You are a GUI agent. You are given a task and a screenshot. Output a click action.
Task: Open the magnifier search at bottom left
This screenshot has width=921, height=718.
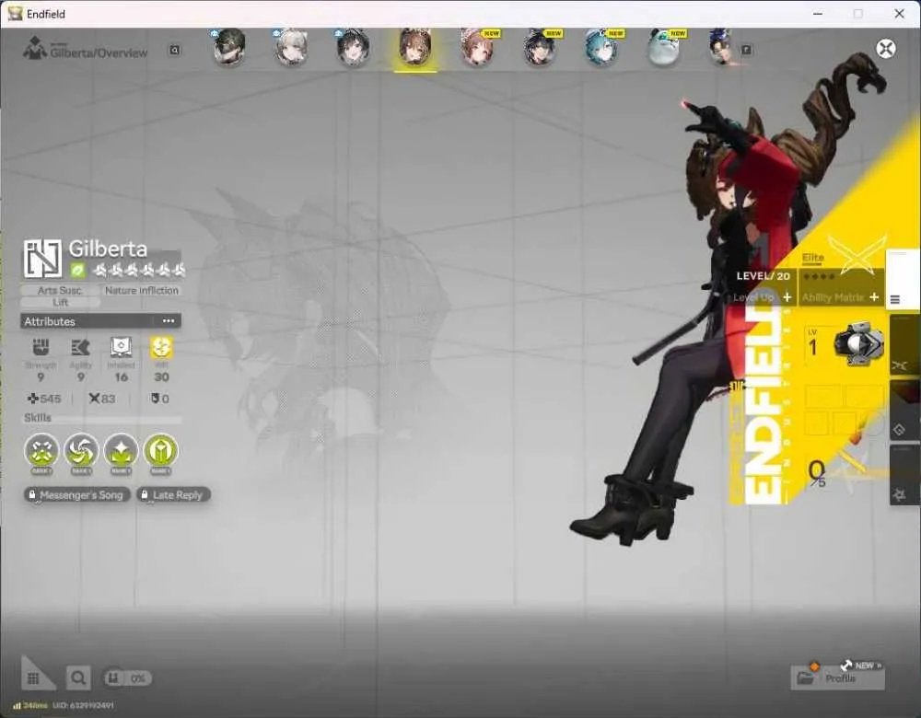[x=78, y=678]
